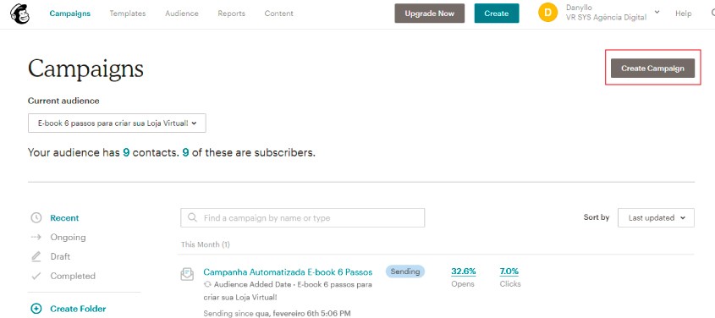Go to Templates in the top navigation
Image resolution: width=715 pixels, height=318 pixels.
(127, 14)
